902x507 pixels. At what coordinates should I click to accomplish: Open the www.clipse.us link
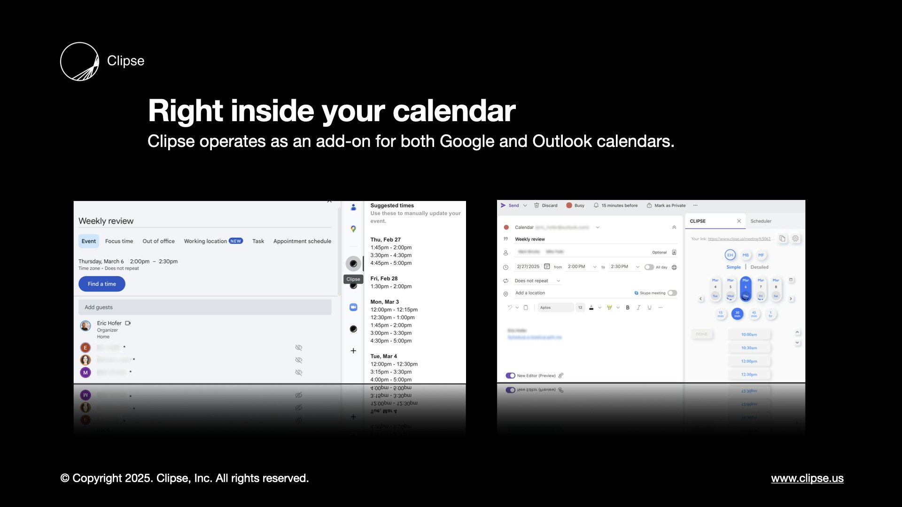click(x=807, y=478)
